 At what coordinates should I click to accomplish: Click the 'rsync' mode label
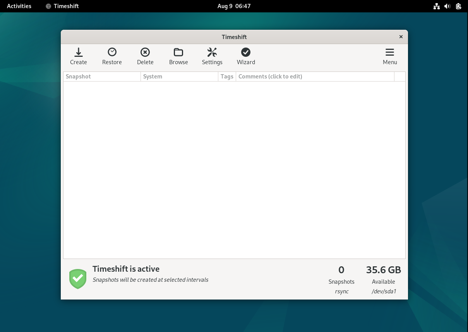pos(342,291)
